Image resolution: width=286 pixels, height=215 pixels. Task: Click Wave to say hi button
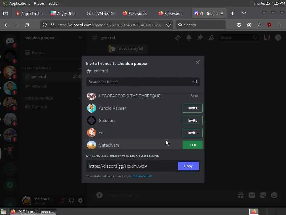pos(127,49)
